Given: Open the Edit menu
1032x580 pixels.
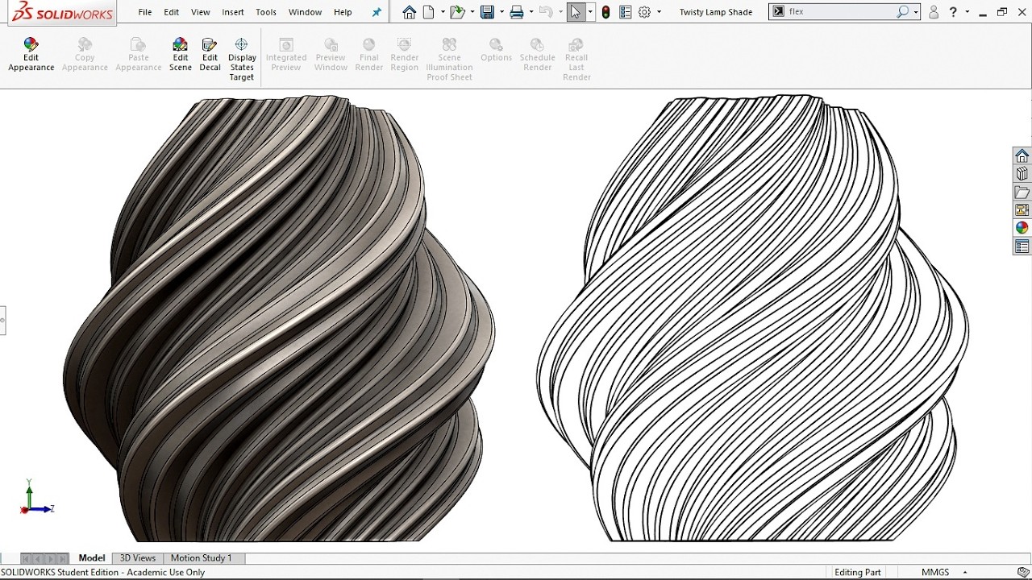Looking at the screenshot, I should 172,12.
